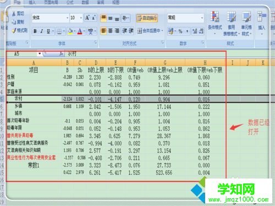Select cell with value 523.656
The width and height of the screenshot is (275, 206).
pyautogui.click(x=164, y=172)
